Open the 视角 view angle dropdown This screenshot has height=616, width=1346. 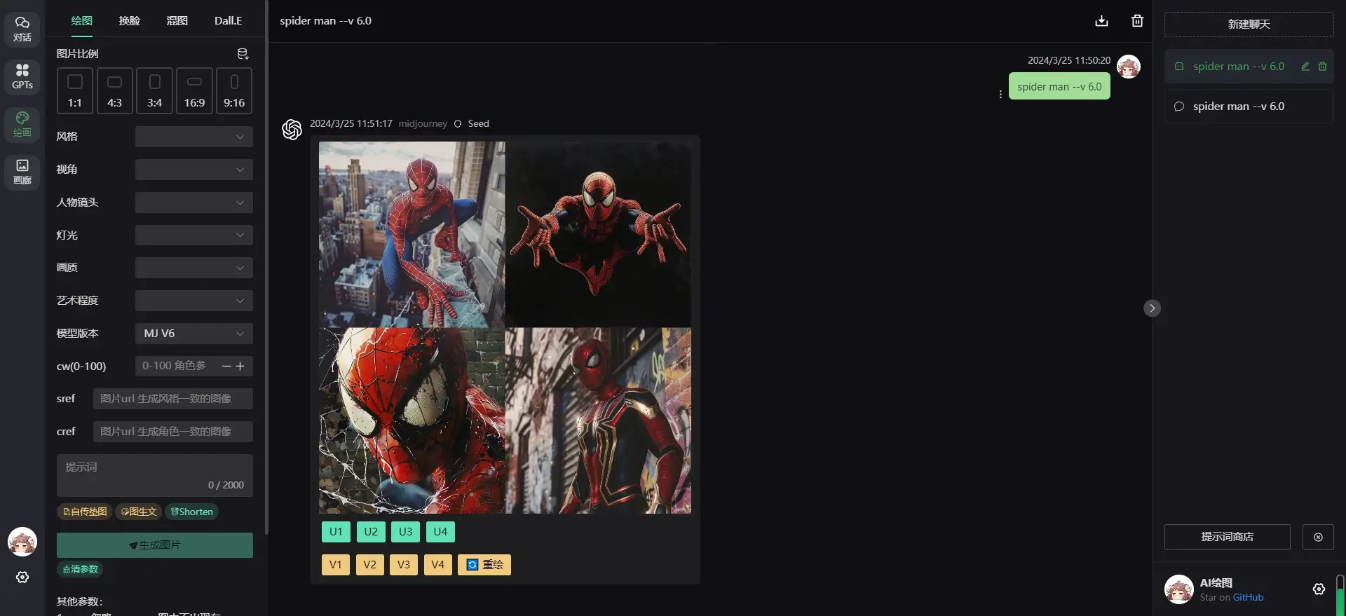coord(194,170)
